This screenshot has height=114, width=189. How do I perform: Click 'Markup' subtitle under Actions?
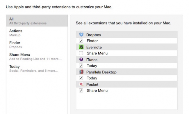15,35
